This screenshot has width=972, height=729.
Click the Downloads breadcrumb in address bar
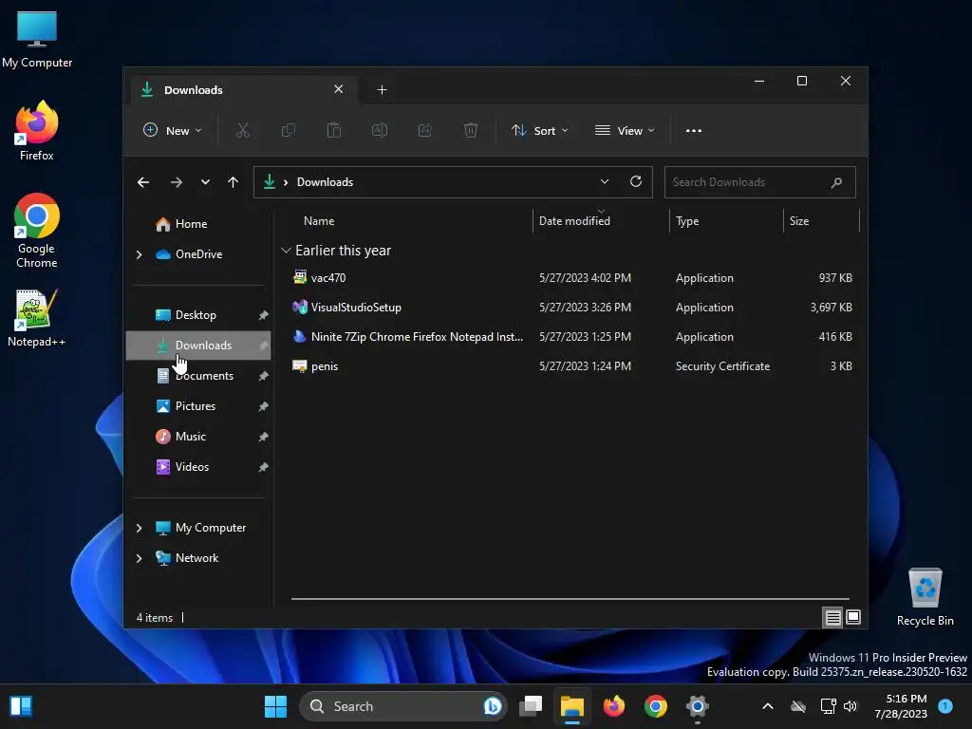pyautogui.click(x=325, y=182)
